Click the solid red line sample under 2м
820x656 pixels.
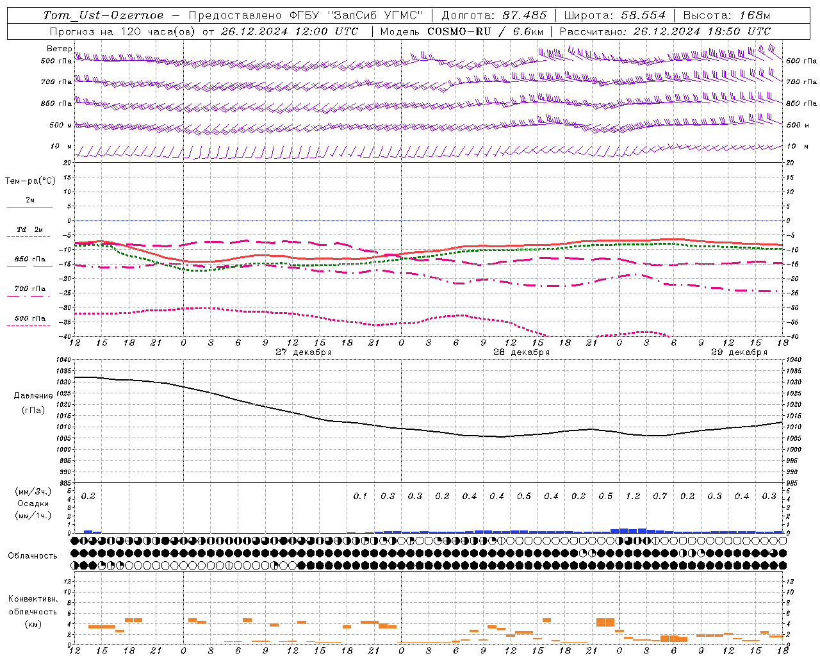(x=29, y=207)
